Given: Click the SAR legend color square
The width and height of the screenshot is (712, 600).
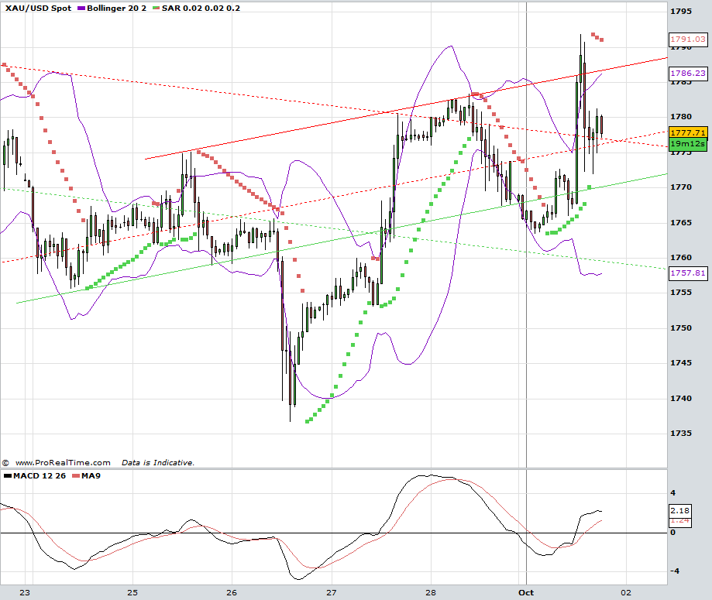Looking at the screenshot, I should pos(157,9).
